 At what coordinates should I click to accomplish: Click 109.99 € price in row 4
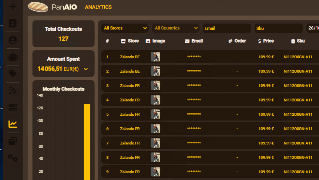[x=266, y=100]
